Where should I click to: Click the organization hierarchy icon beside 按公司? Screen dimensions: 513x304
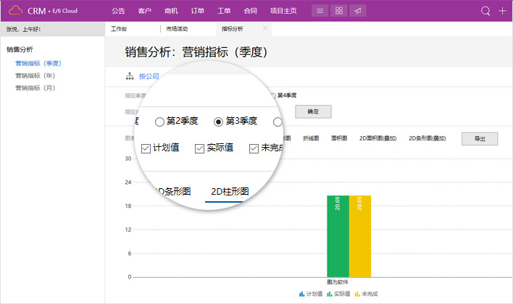tap(130, 76)
